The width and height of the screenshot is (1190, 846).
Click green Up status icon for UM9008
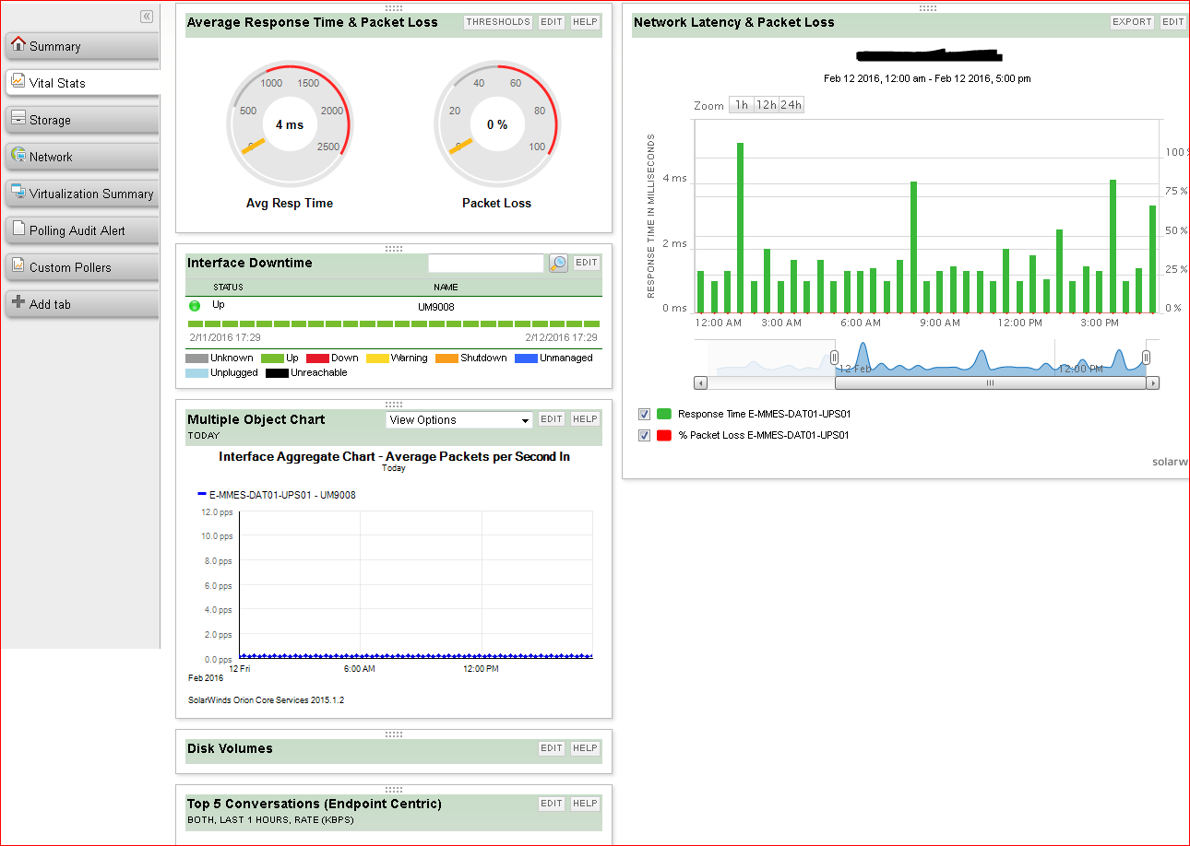pyautogui.click(x=195, y=306)
